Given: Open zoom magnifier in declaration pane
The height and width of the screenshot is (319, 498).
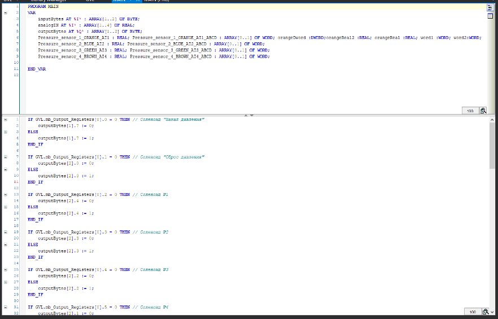Looking at the screenshot, I should (483, 111).
